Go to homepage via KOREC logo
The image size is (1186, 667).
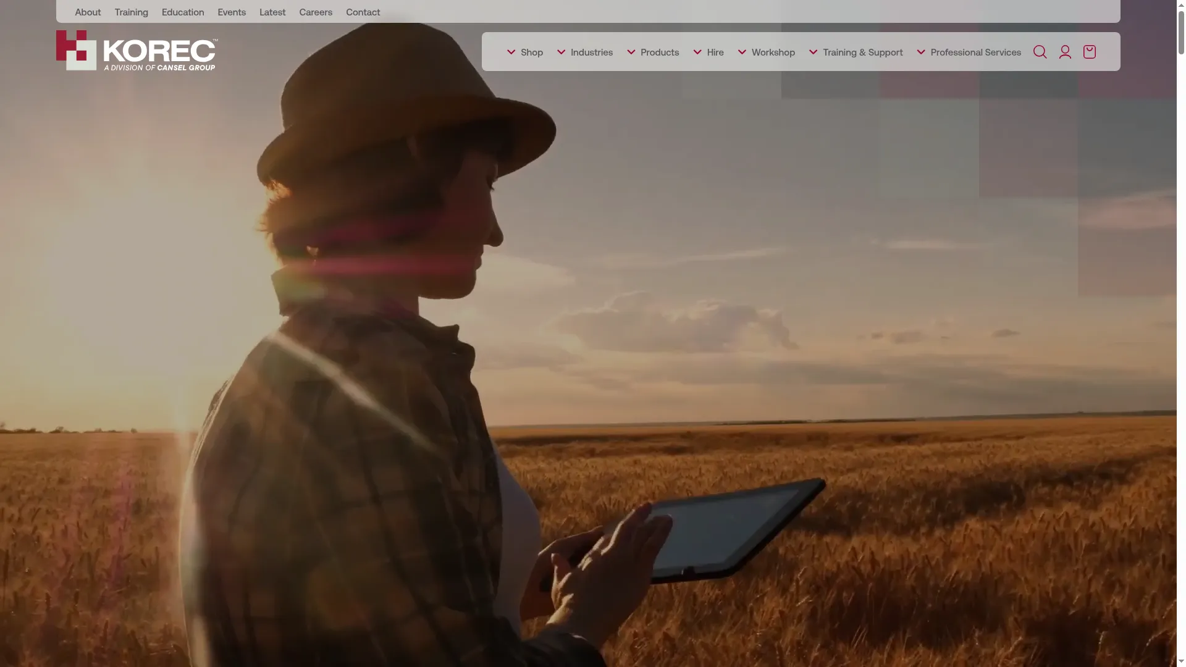137,51
